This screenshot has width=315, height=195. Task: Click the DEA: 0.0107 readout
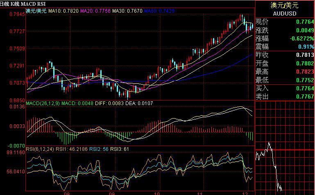pos(139,103)
